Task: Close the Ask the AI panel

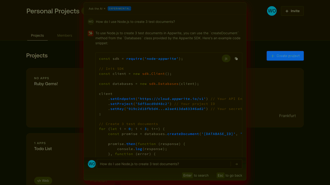Action: coord(104,8)
